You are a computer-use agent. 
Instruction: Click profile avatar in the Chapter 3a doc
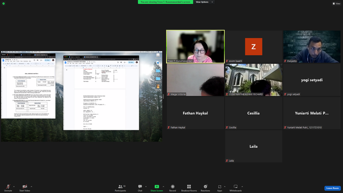tap(53, 60)
